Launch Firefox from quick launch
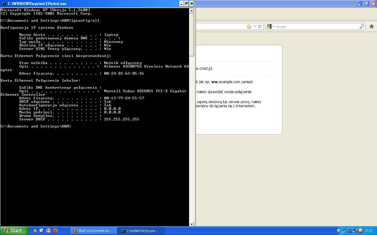 point(55,231)
